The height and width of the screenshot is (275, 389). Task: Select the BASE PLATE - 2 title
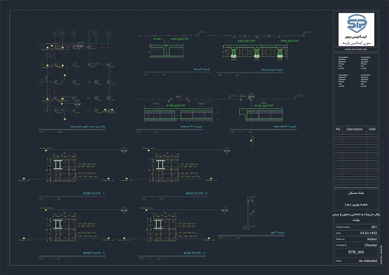[196, 193]
